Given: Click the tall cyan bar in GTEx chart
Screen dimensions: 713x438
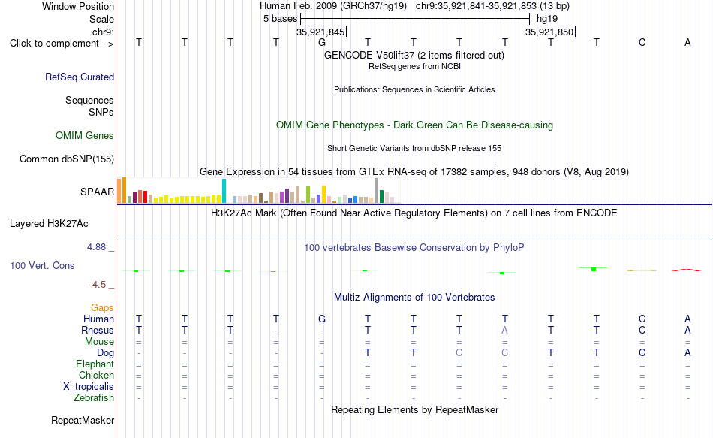Looking at the screenshot, I should (224, 191).
